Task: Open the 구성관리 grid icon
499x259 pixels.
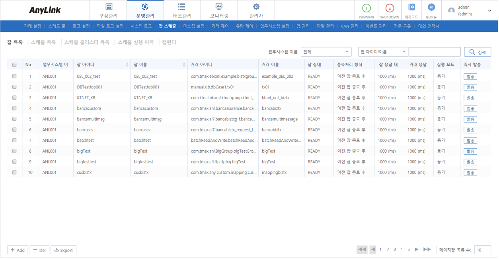Action: pos(109,7)
